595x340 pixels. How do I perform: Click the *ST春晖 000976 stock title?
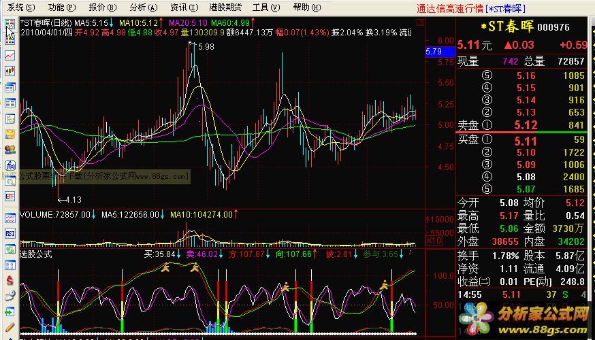525,27
